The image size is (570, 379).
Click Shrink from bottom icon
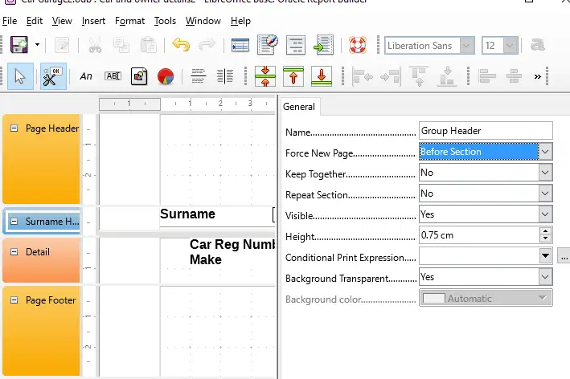pyautogui.click(x=322, y=76)
